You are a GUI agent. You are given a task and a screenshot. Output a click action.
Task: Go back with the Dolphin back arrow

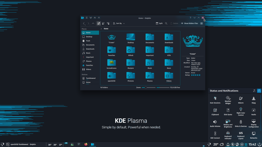click(x=84, y=23)
